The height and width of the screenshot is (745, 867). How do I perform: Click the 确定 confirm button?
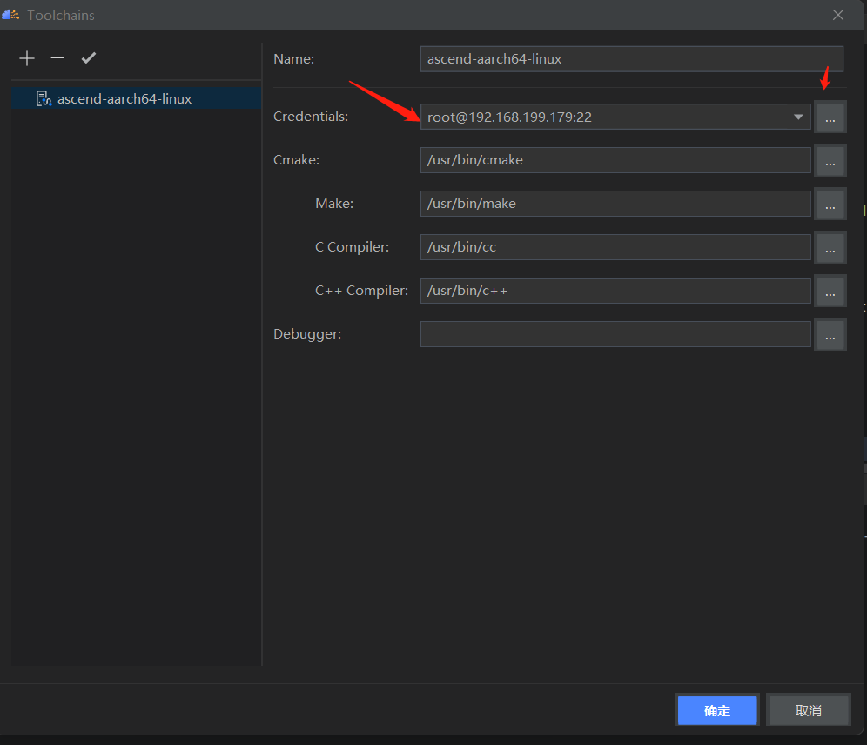(717, 710)
